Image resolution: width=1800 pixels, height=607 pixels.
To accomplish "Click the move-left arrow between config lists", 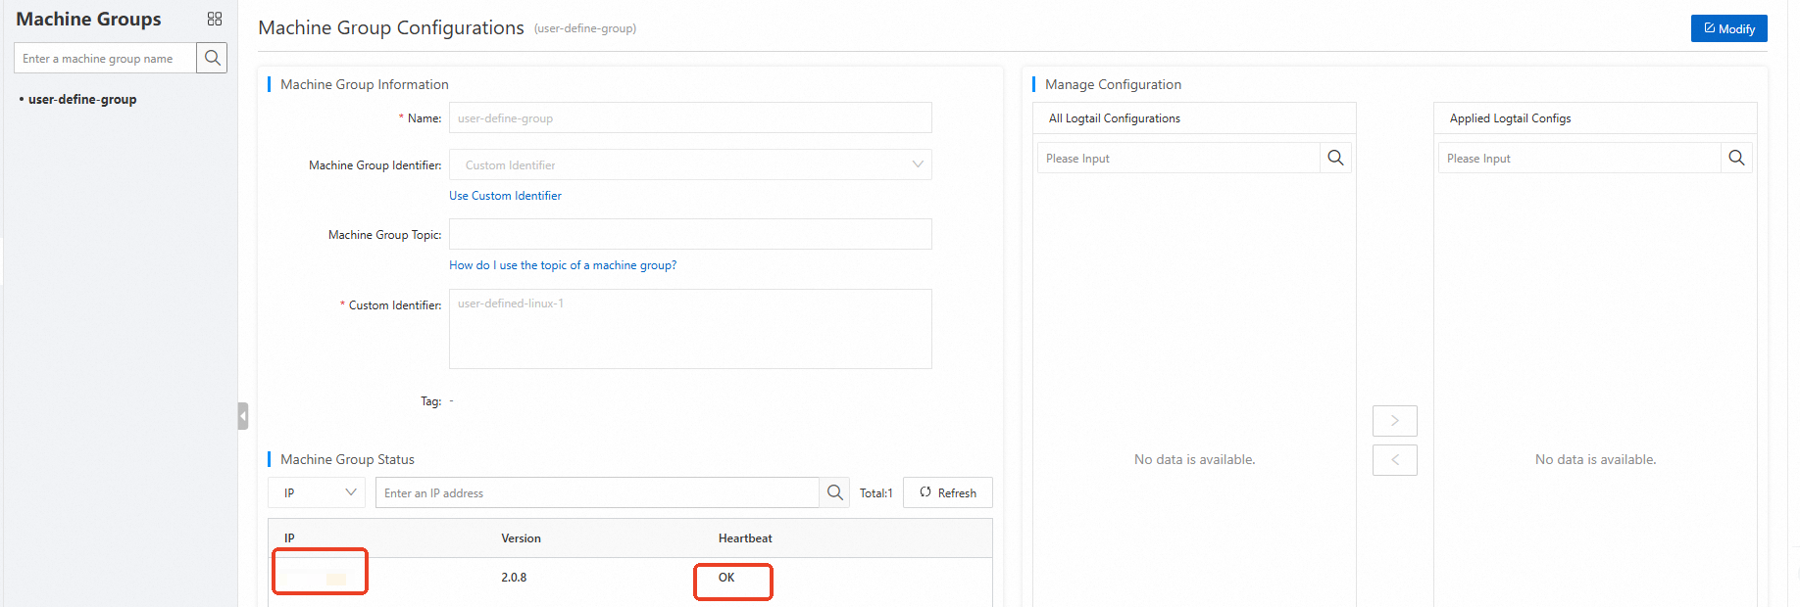I will coord(1395,460).
